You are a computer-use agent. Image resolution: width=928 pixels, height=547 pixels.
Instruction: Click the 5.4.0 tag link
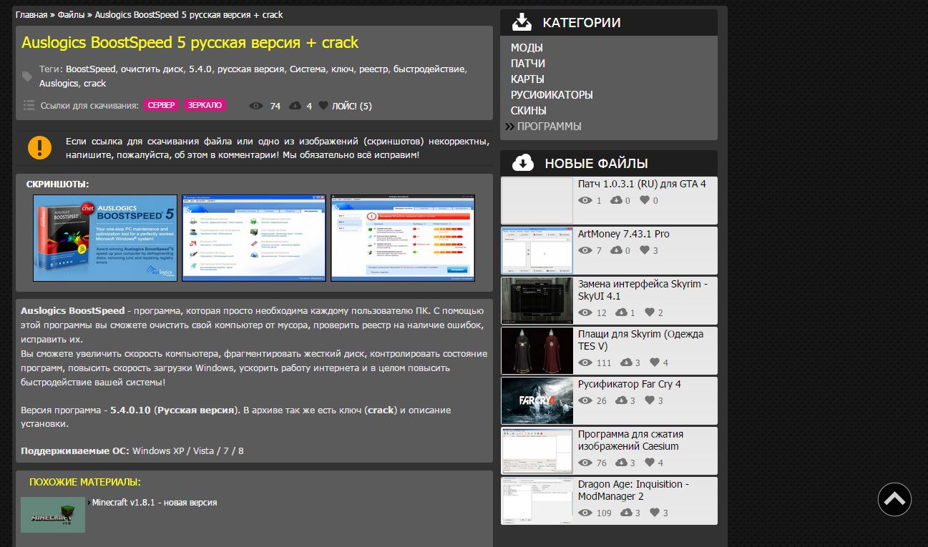[200, 69]
